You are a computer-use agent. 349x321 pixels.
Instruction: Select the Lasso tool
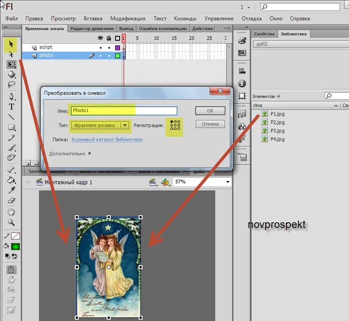tap(11, 84)
